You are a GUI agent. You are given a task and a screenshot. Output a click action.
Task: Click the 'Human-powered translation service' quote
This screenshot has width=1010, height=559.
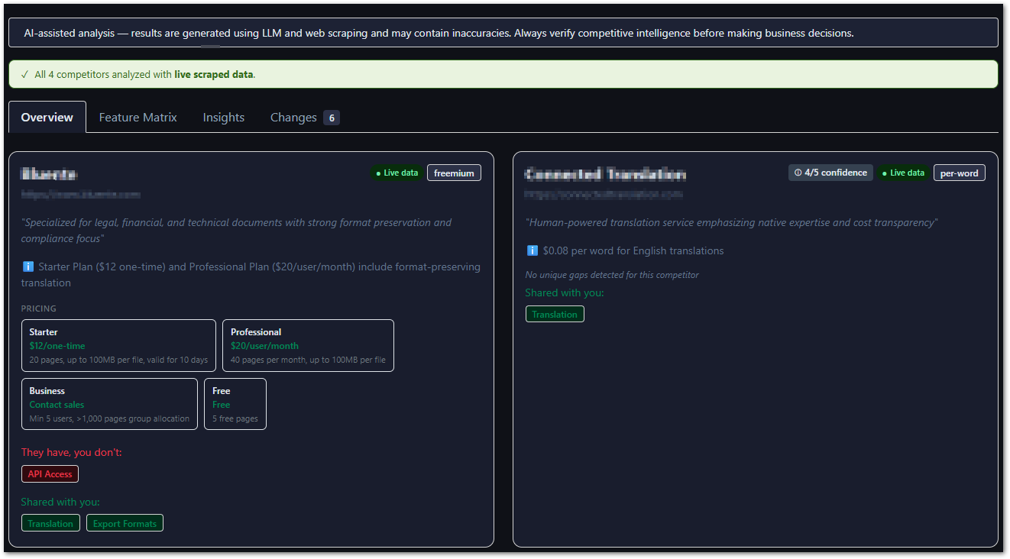pos(732,222)
